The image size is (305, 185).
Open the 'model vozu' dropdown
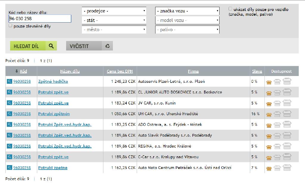click(187, 20)
